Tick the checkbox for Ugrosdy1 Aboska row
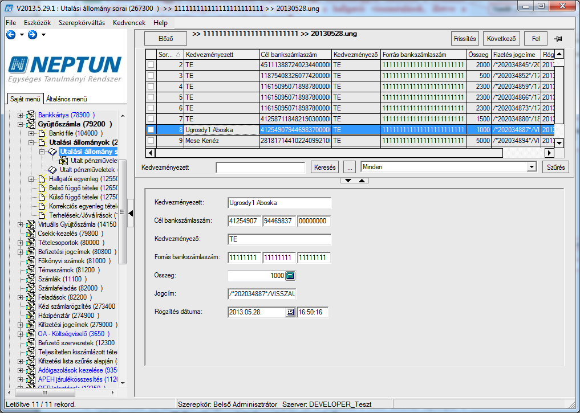Image resolution: width=580 pixels, height=413 pixels. coord(151,130)
